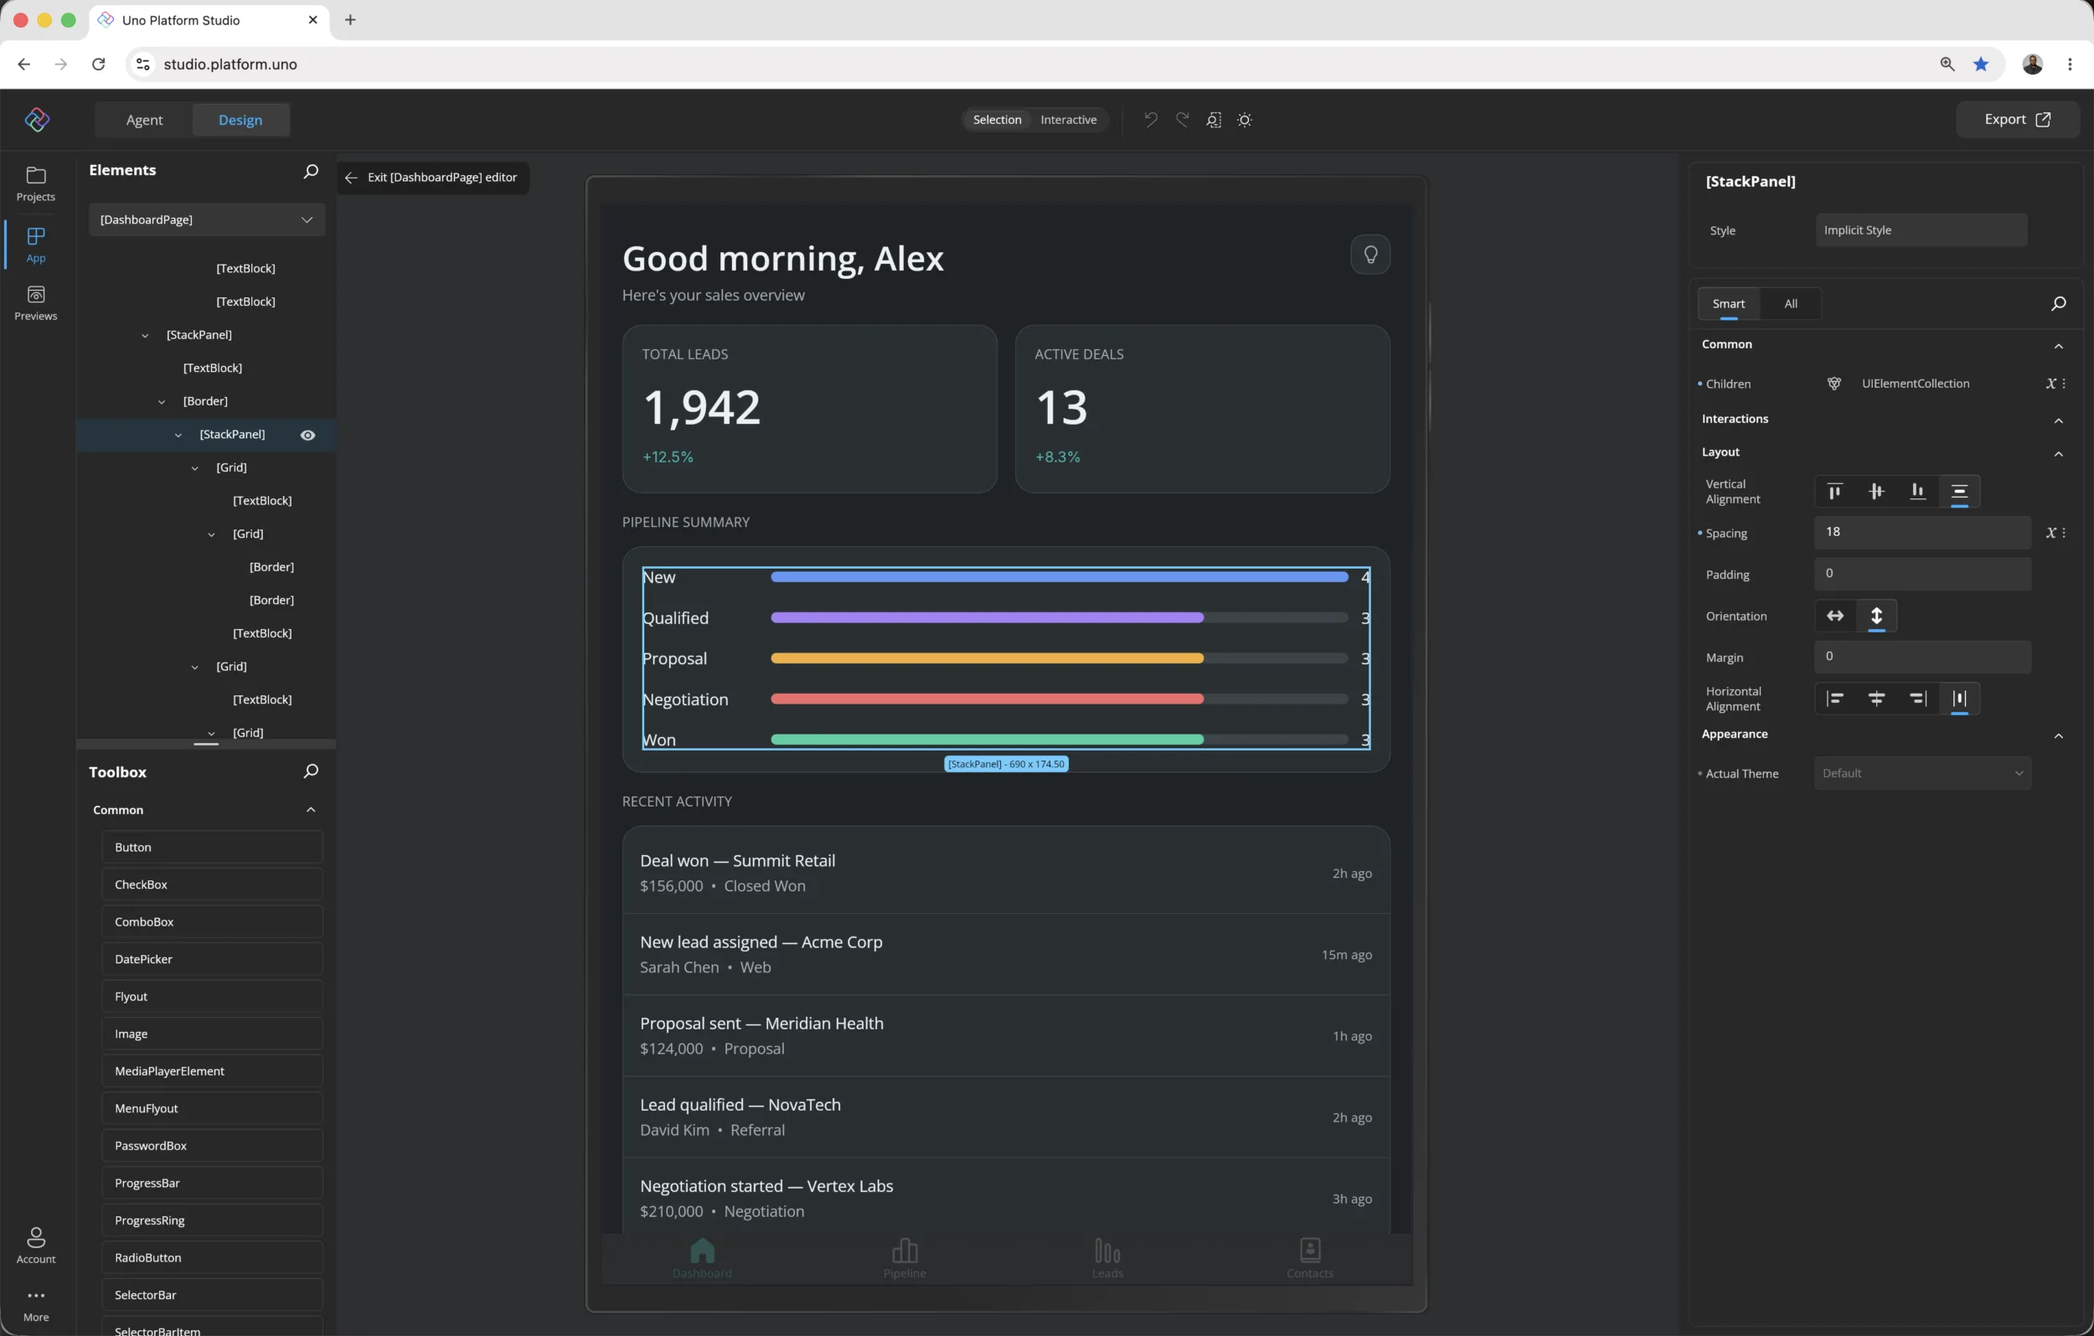Toggle visibility eye on selected StackPanel

[x=308, y=434]
